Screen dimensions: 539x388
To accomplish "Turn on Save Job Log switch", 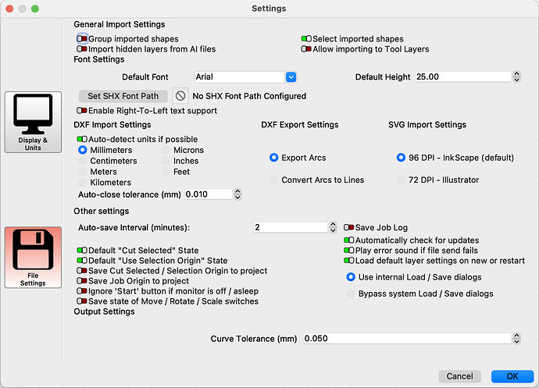I will click(x=349, y=227).
